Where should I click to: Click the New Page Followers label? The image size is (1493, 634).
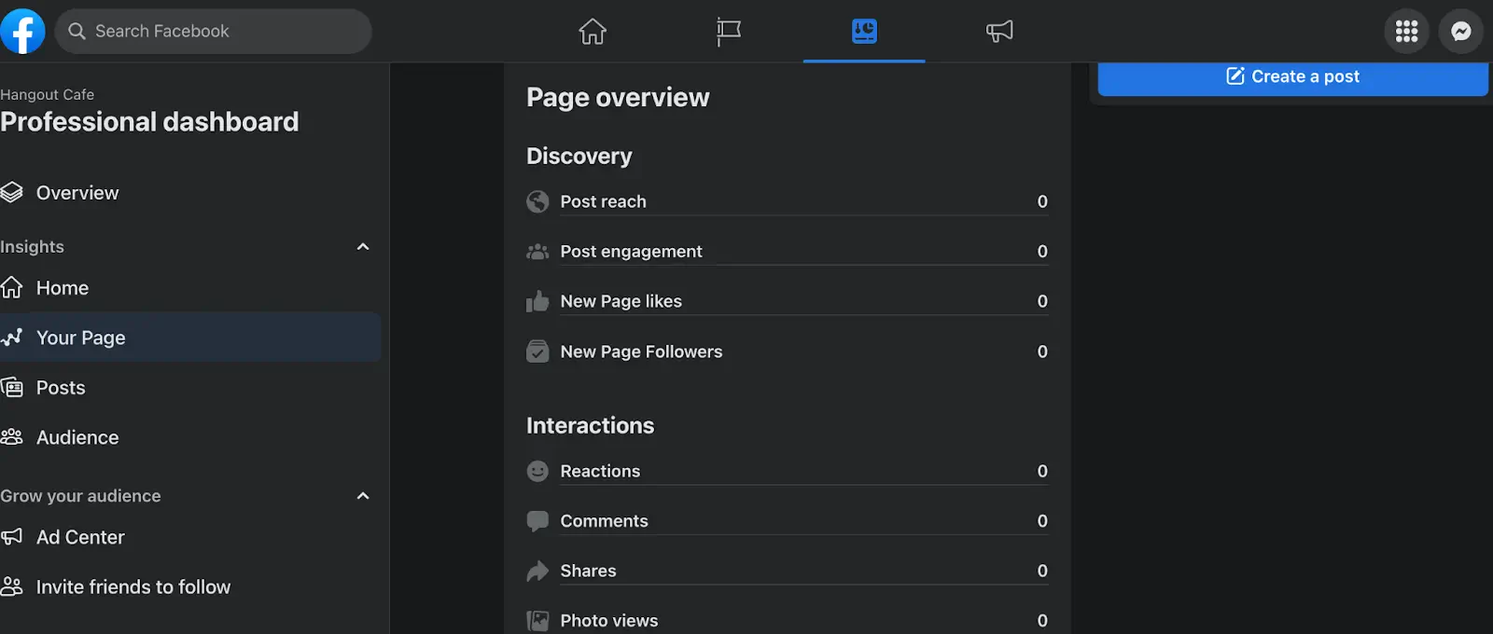[641, 351]
